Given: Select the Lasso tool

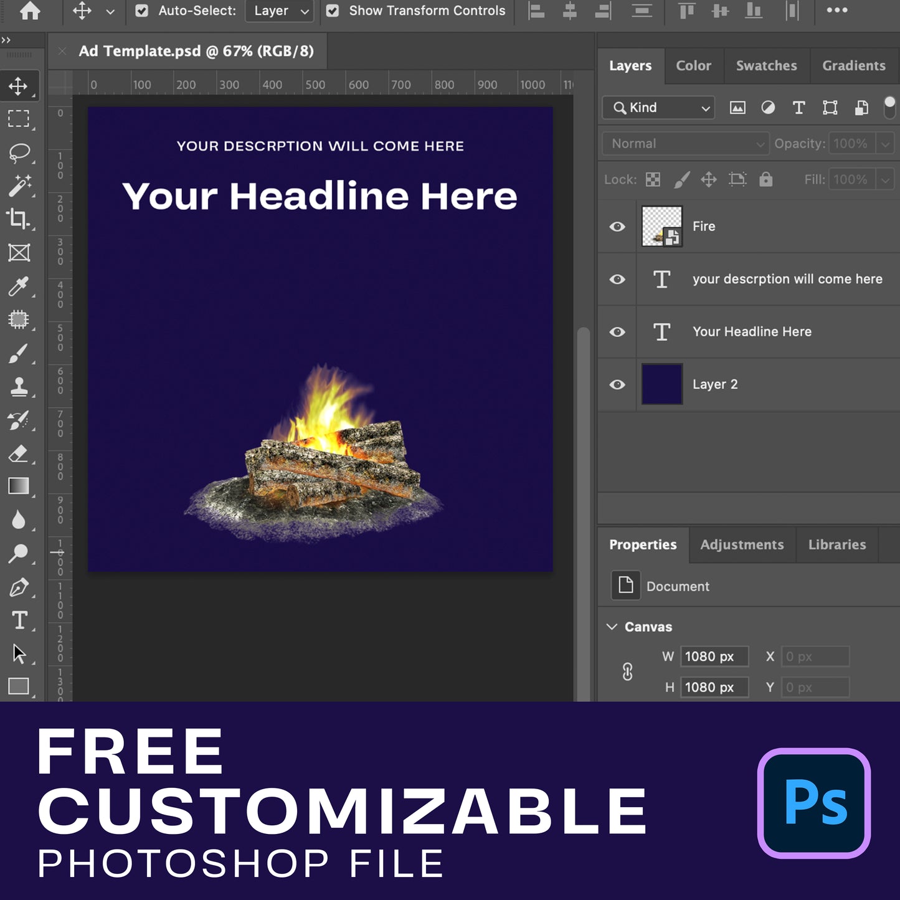Looking at the screenshot, I should click(19, 152).
